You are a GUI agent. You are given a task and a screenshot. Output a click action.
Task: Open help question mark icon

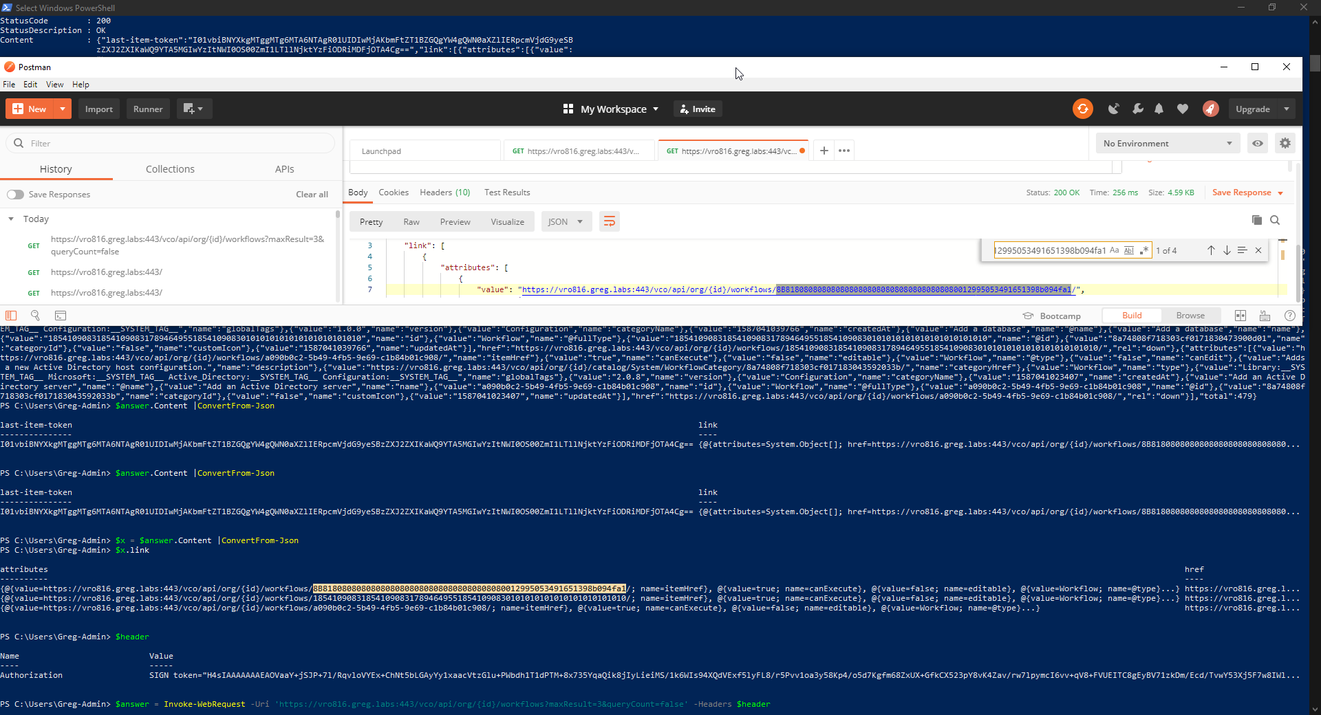pyautogui.click(x=1290, y=316)
